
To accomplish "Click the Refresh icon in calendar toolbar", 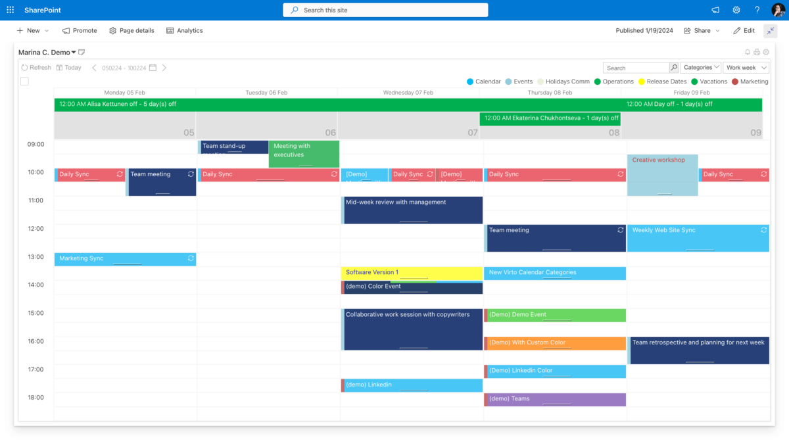I will click(24, 67).
